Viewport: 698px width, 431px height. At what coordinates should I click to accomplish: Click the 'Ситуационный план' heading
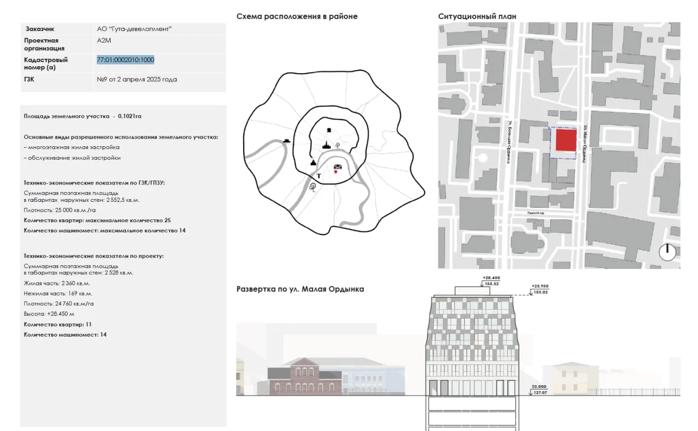477,16
